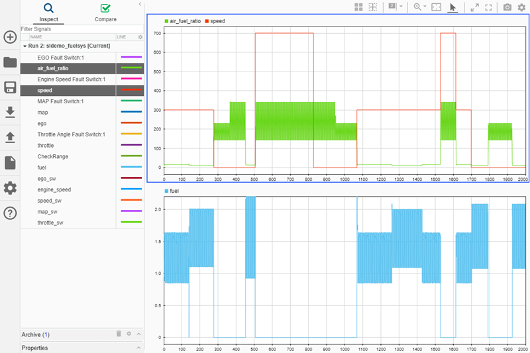Click the Report document icon
This screenshot has height=353, width=530.
pos(10,163)
